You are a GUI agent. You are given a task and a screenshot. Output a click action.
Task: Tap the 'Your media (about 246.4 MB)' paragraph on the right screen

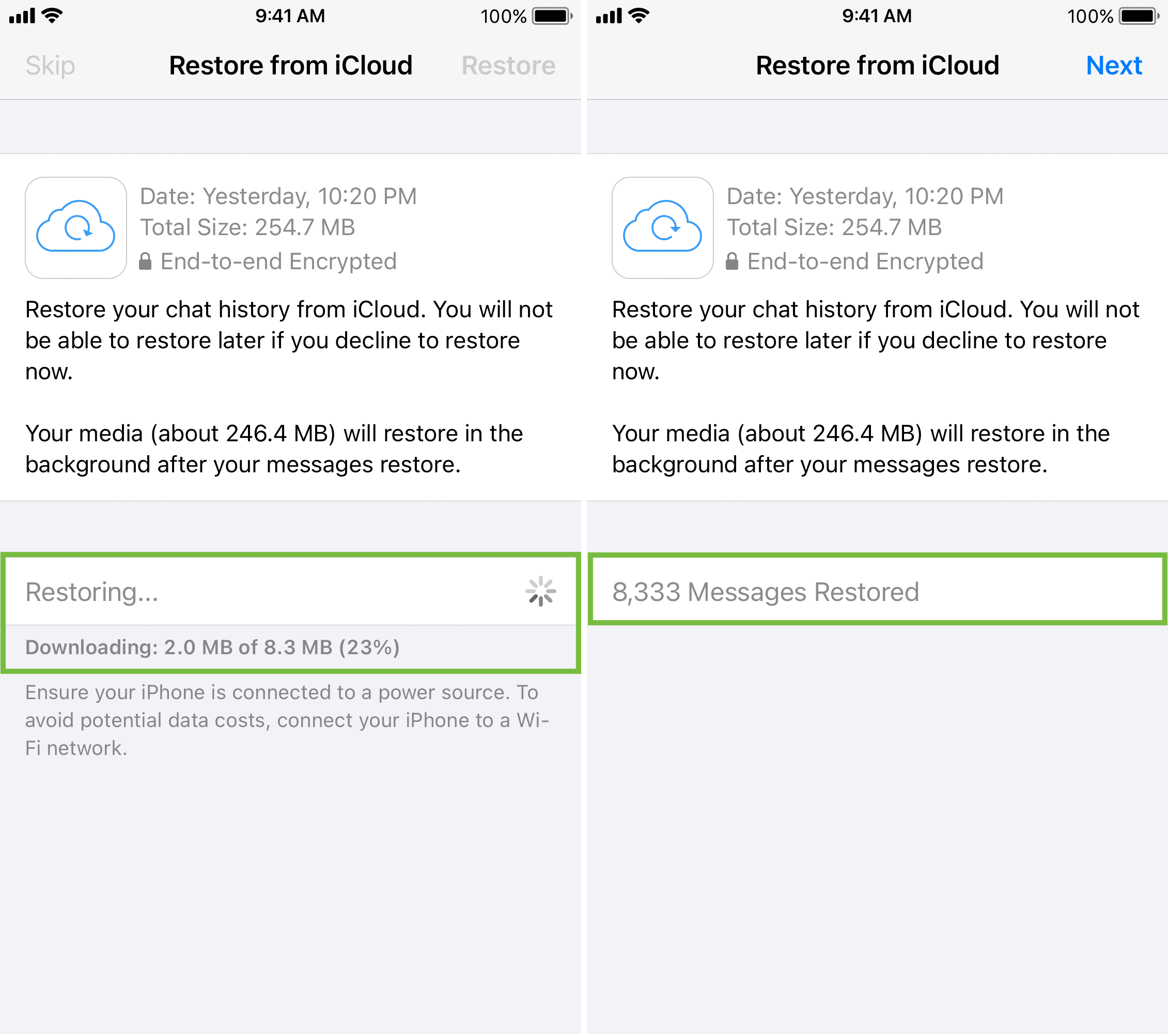[861, 449]
